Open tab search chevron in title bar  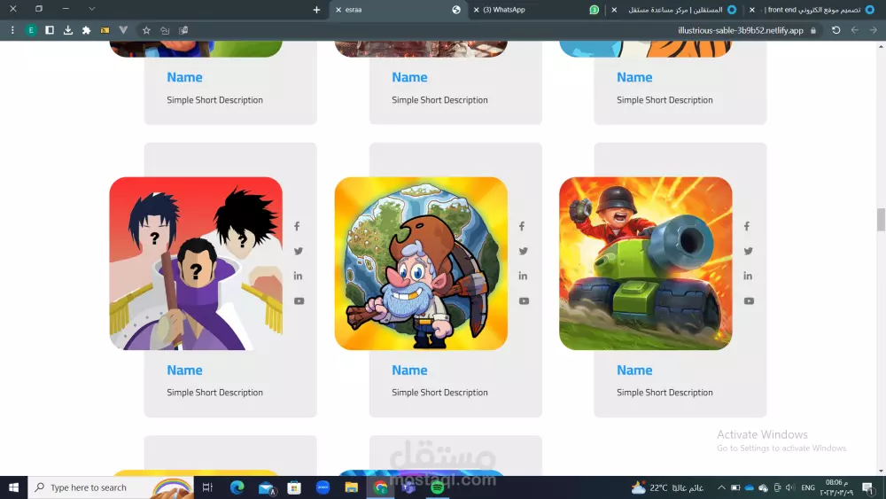(92, 9)
